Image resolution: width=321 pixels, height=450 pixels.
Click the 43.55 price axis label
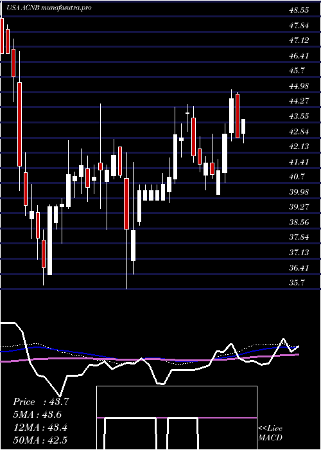(x=299, y=116)
